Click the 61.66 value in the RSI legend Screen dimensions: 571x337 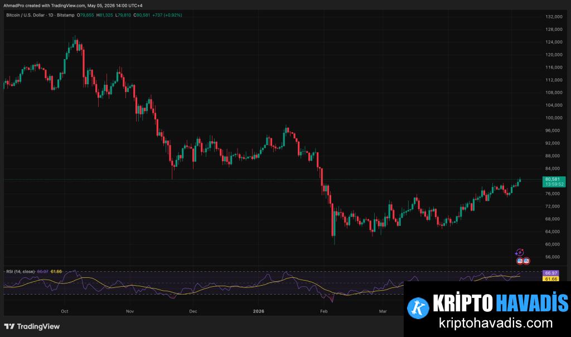point(56,272)
